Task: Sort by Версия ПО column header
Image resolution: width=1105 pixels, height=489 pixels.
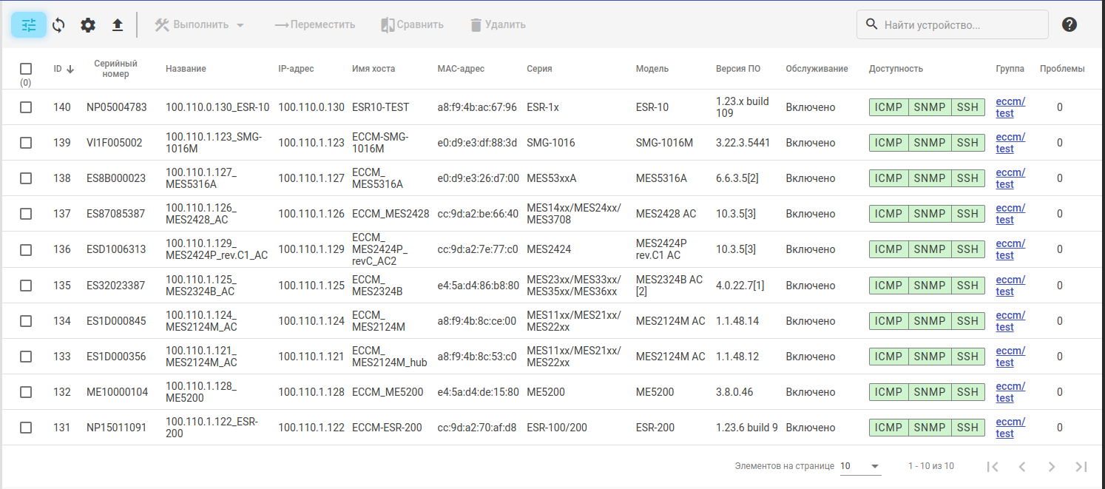Action: coord(738,69)
